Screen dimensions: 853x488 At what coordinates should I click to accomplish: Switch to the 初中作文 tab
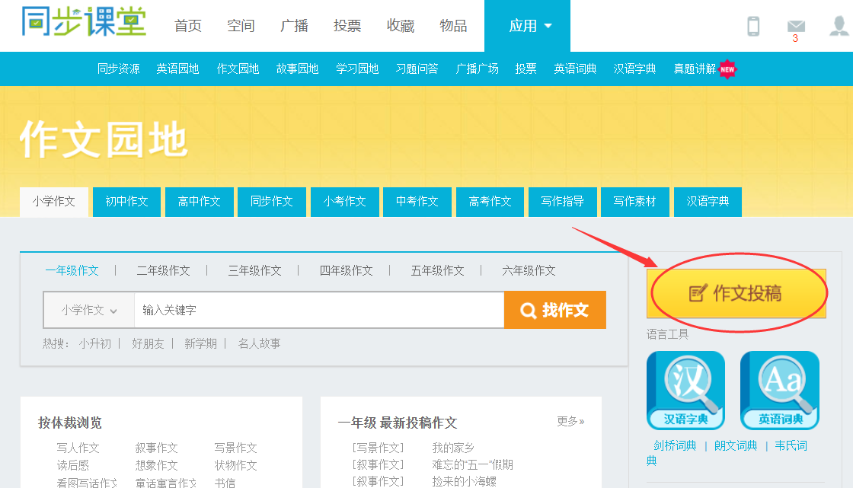tap(126, 202)
